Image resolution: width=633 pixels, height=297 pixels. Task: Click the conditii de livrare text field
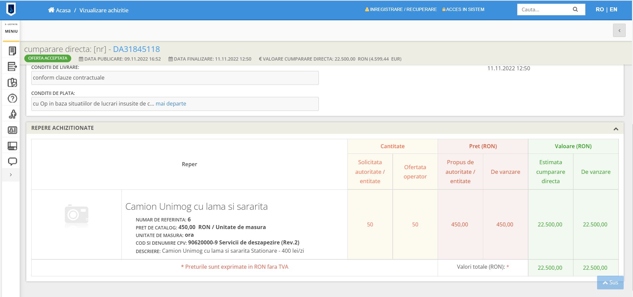175,78
